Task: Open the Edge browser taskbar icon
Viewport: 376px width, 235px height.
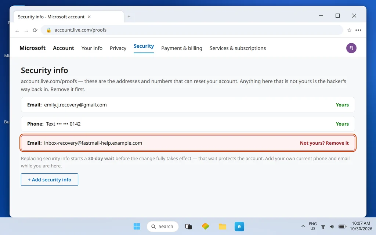Action: [x=239, y=226]
